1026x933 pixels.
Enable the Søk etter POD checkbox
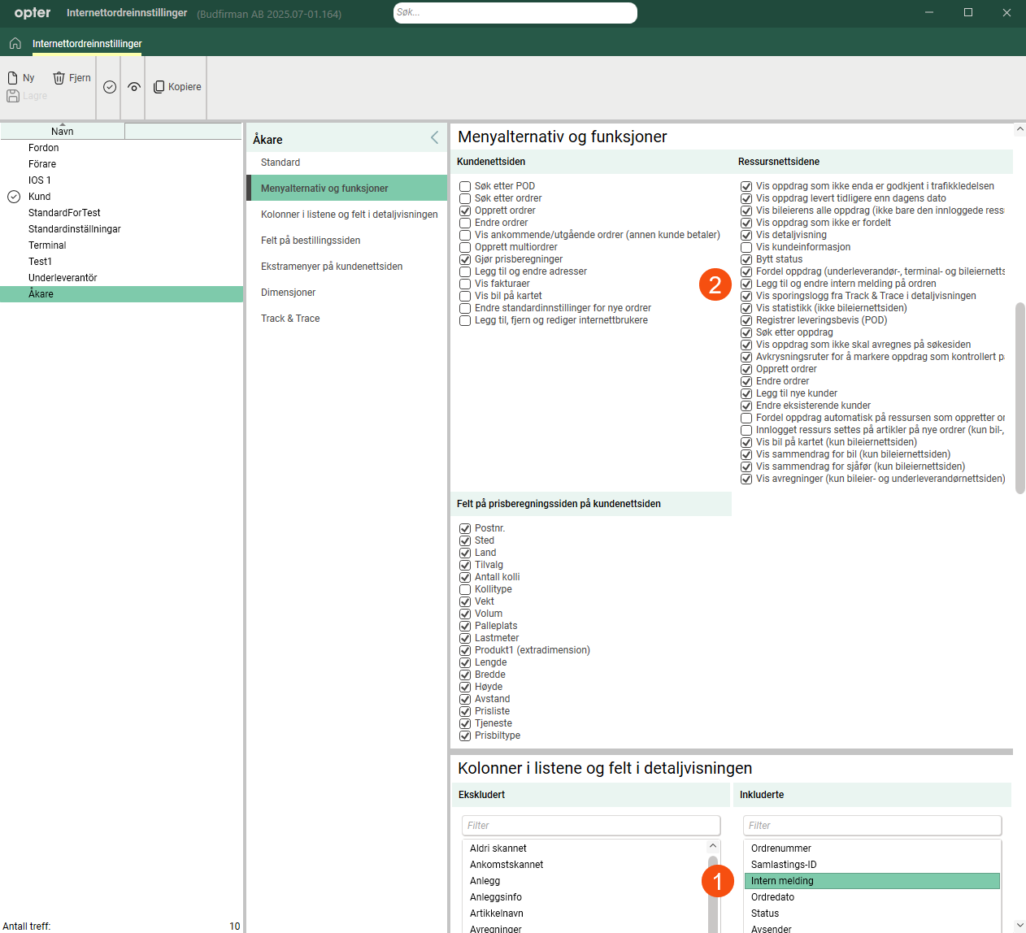465,186
